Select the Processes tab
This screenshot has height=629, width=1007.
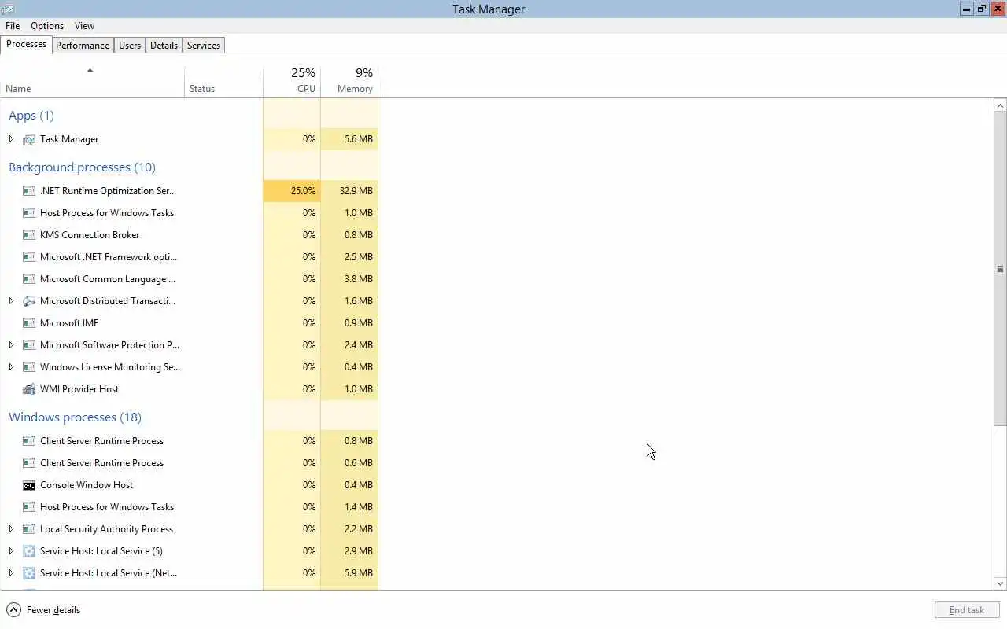click(26, 44)
